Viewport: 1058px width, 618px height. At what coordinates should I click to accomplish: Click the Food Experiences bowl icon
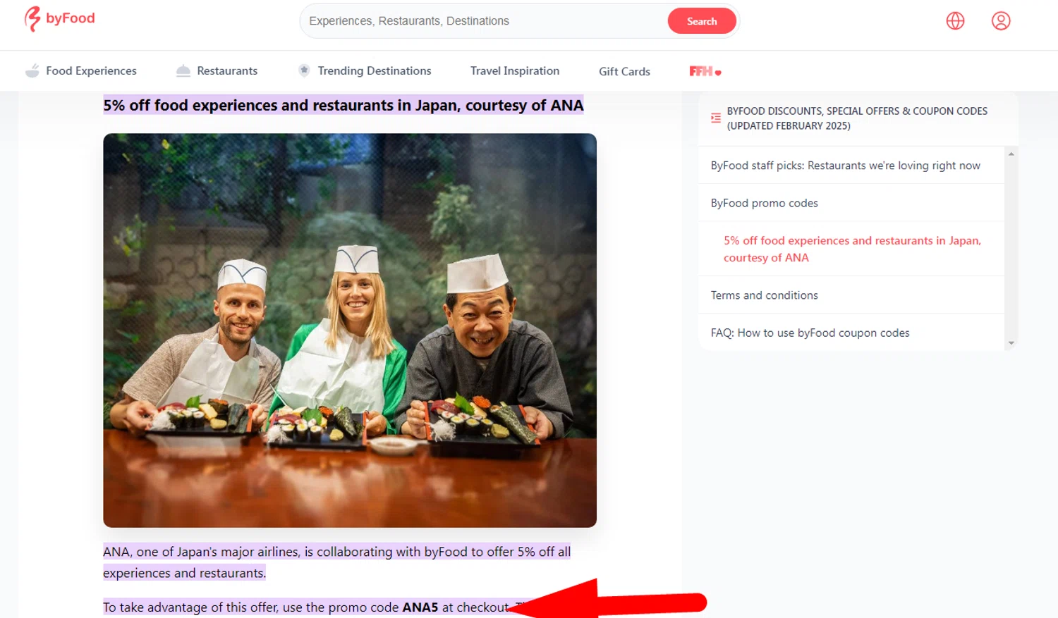[x=32, y=70]
